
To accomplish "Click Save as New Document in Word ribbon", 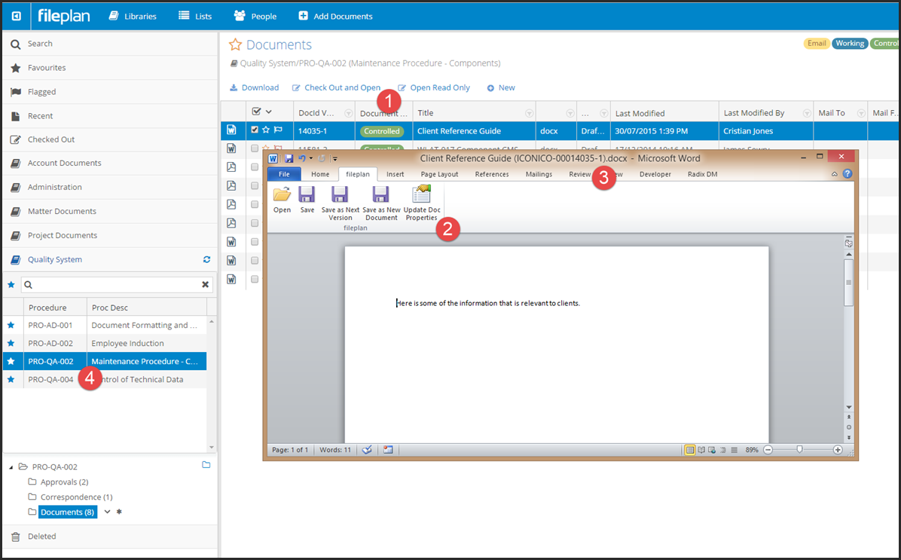I will pos(381,203).
